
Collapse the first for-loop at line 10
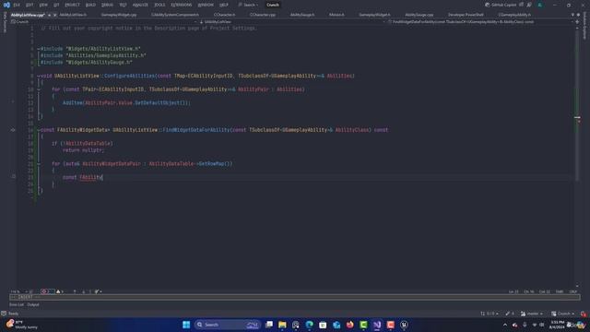39,89
